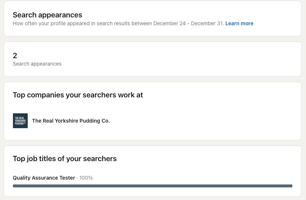Select the Quality Assurance Tester job title
This screenshot has height=200, width=306.
click(44, 178)
